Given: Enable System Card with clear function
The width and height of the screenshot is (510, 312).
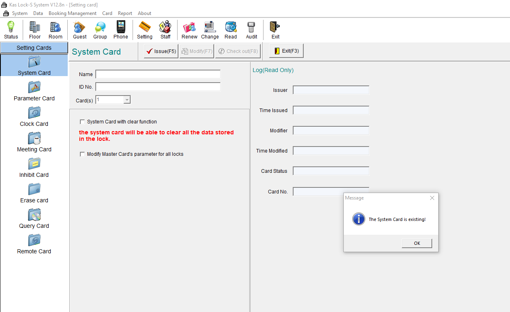Looking at the screenshot, I should (83, 122).
